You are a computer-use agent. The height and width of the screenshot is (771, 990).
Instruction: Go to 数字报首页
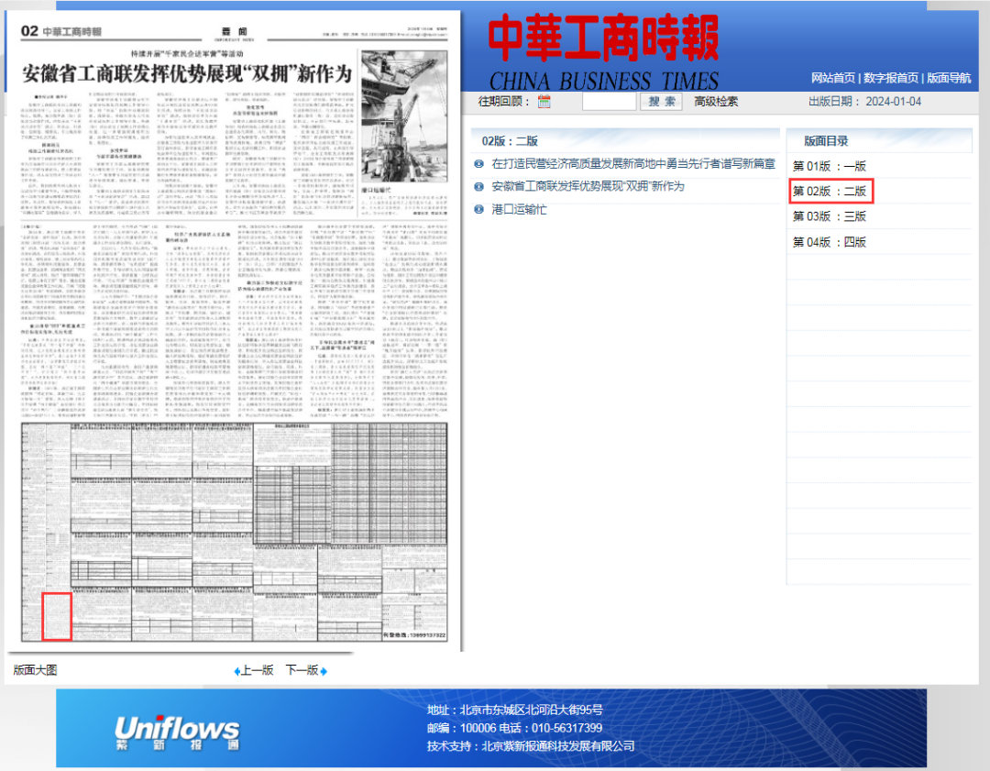tap(890, 78)
